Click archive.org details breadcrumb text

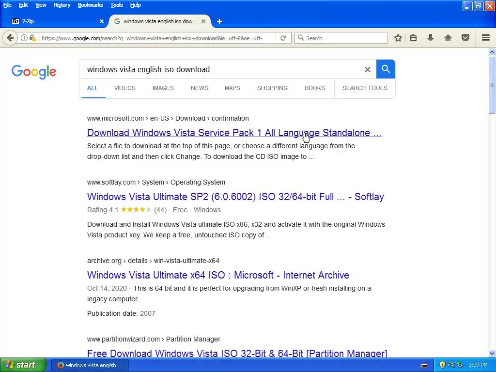click(x=153, y=261)
